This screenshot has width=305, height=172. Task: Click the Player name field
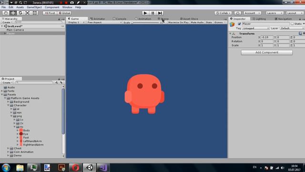click(x=265, y=24)
